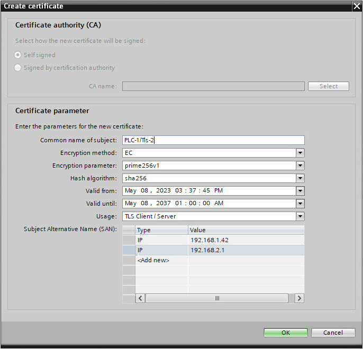Choose Signed by certification authority option
Screen dimensions: 363x349
(18, 68)
